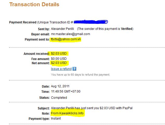Screen dimensions: 165x125
Task: Click the Completed status value
Action: [59, 98]
